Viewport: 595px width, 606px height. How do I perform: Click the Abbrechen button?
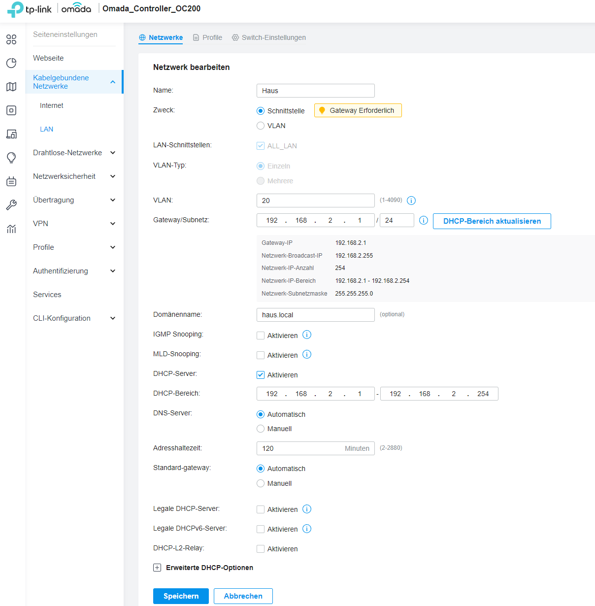tap(243, 596)
